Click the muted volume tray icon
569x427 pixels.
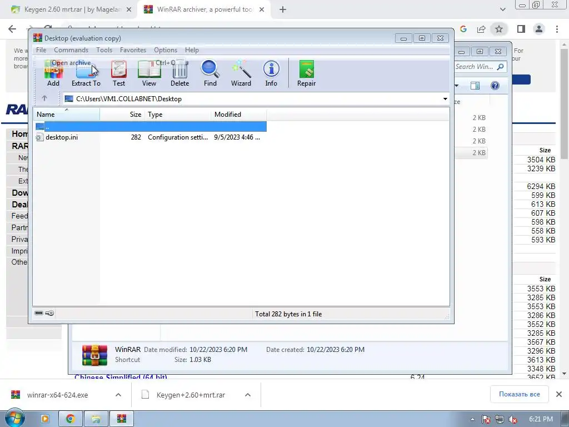point(513,419)
